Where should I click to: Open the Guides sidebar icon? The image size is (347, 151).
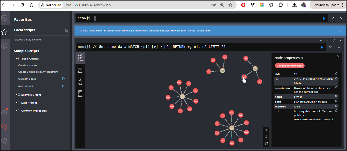tap(4, 46)
